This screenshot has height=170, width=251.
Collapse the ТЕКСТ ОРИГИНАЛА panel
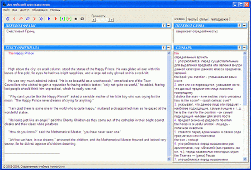[169, 47]
